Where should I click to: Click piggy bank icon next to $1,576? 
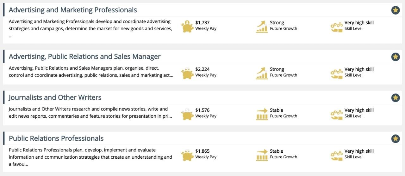click(x=187, y=114)
